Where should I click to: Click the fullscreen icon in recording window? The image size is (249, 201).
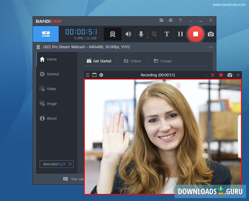(x=94, y=75)
